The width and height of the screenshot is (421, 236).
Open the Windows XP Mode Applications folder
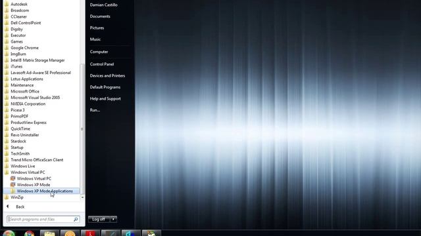tap(41, 191)
